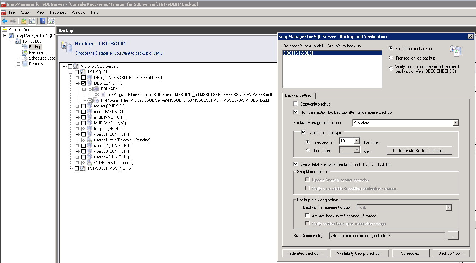Click the master database icon
The image size is (476, 263).
(89, 106)
